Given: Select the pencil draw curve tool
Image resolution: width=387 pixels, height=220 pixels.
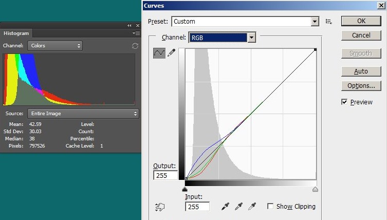Looking at the screenshot, I should (171, 53).
